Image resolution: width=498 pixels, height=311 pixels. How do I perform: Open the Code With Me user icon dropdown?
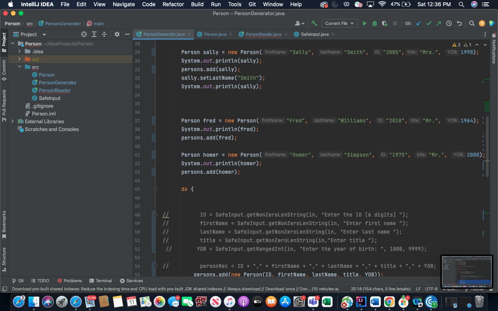coord(300,23)
